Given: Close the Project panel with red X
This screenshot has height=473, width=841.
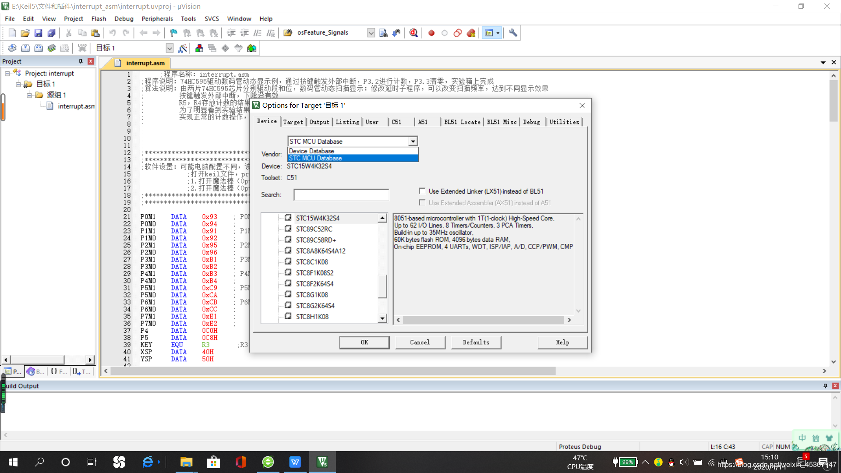Looking at the screenshot, I should coord(91,61).
